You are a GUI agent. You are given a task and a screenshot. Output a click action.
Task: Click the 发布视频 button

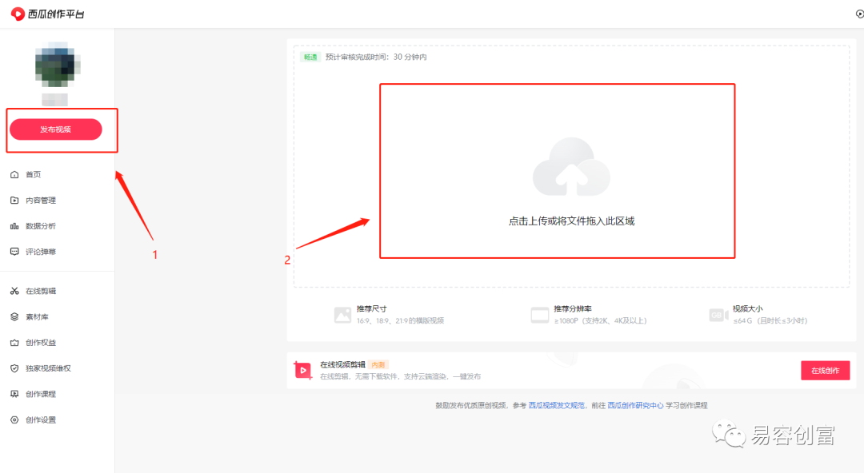58,129
